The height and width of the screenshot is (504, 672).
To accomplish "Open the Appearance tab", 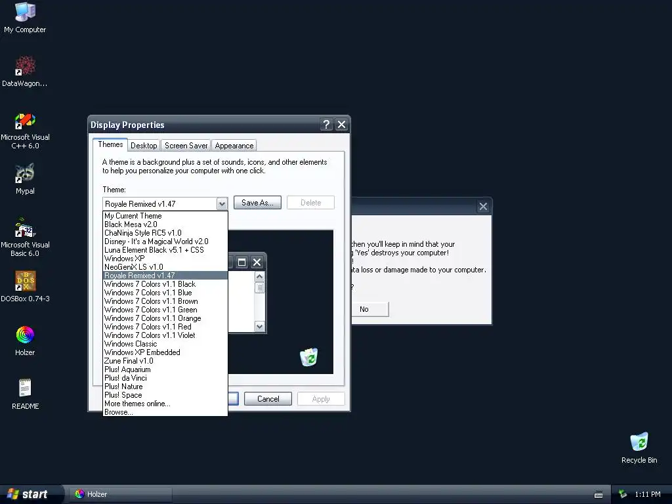I will coord(234,145).
